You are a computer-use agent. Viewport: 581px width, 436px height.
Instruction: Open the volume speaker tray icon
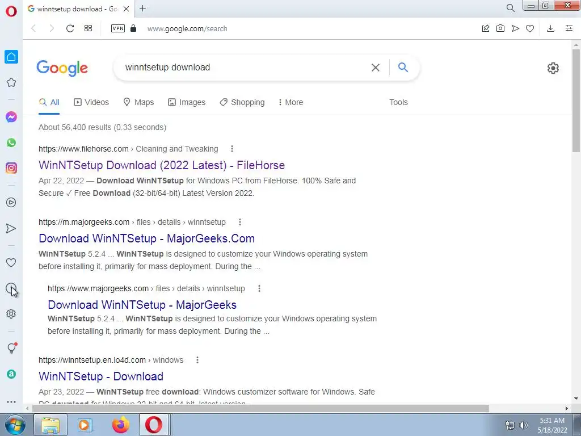[x=524, y=425]
